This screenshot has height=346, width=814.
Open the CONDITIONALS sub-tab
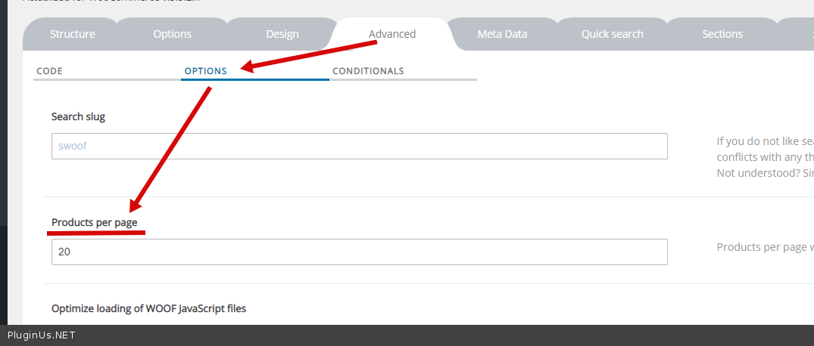pos(368,71)
